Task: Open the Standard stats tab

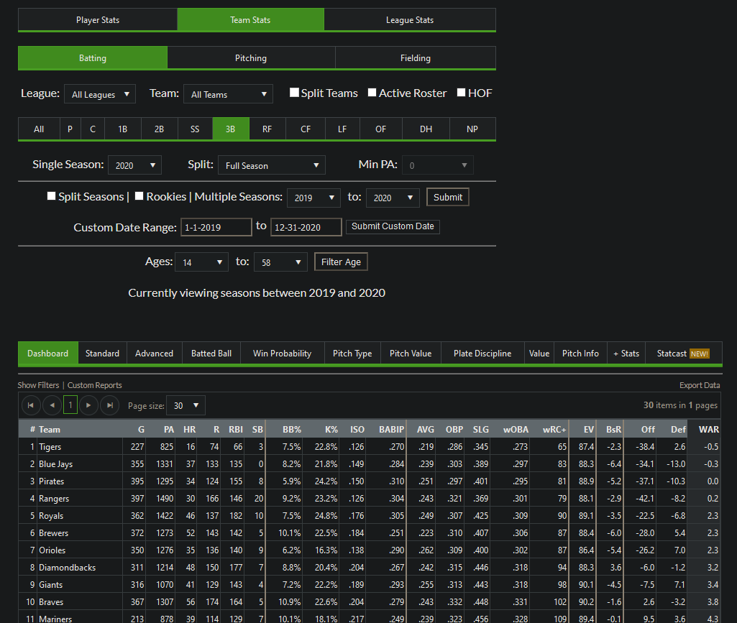Action: (103, 354)
